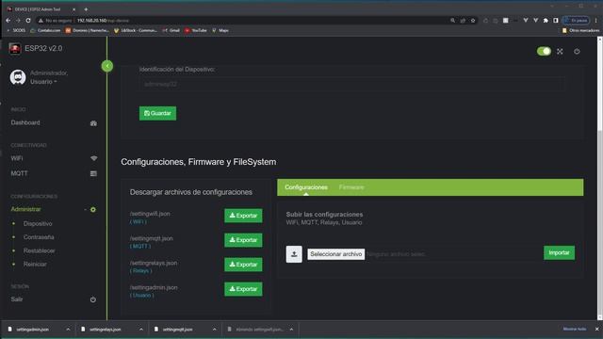The image size is (603, 339).
Task: Click the ESP32 v2.0 logo icon
Action: [x=15, y=49]
